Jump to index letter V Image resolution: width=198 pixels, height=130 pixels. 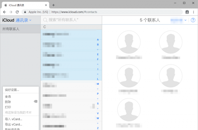pyautogui.click(x=98, y=113)
